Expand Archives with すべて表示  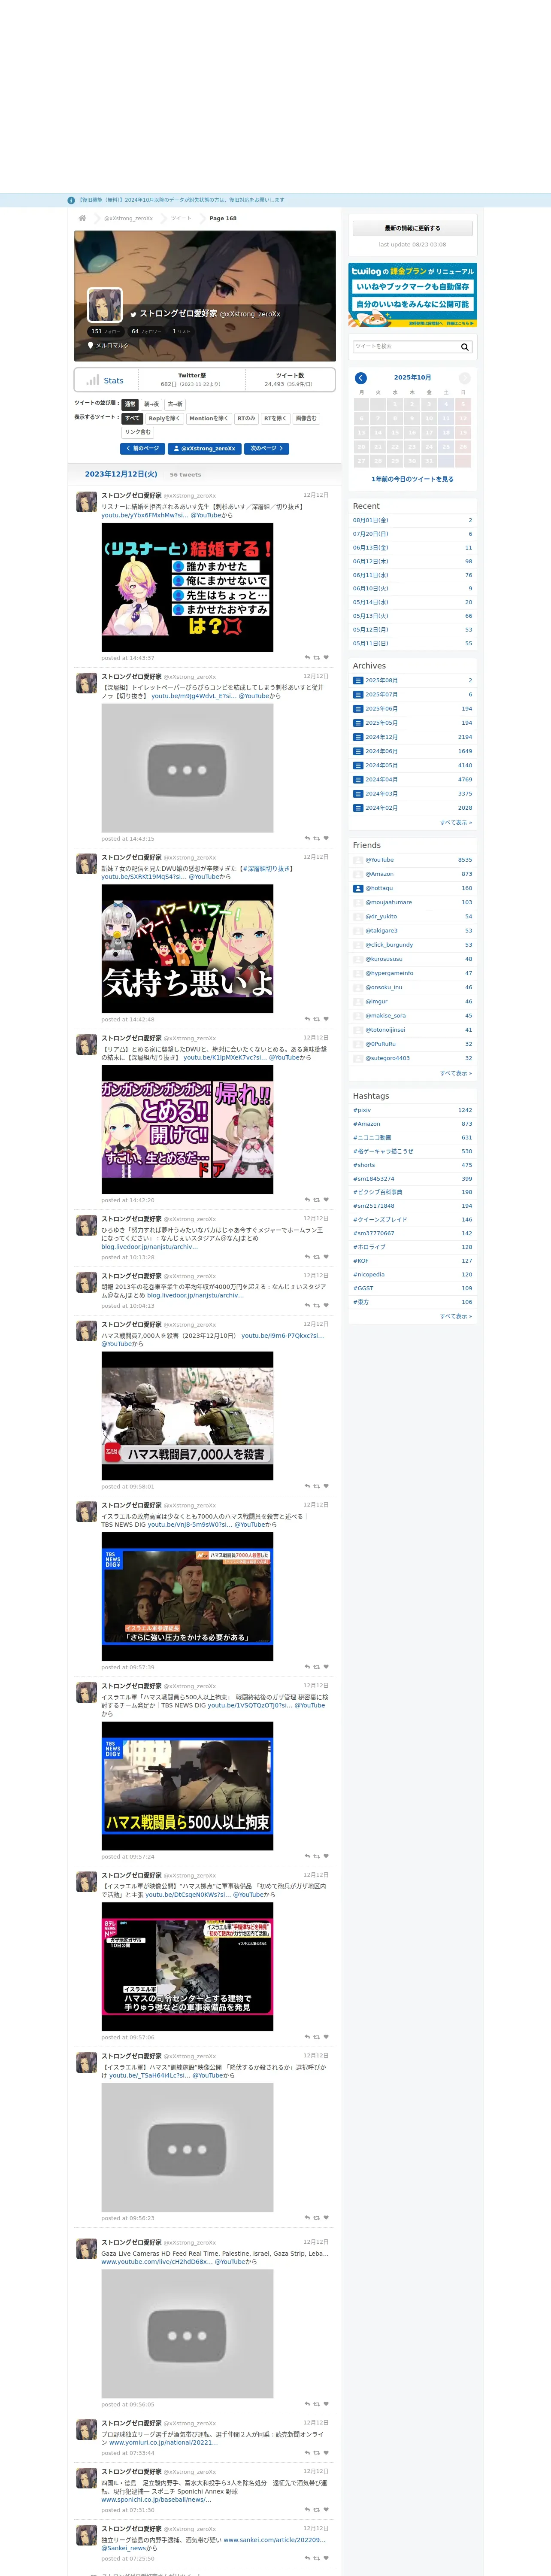click(456, 822)
